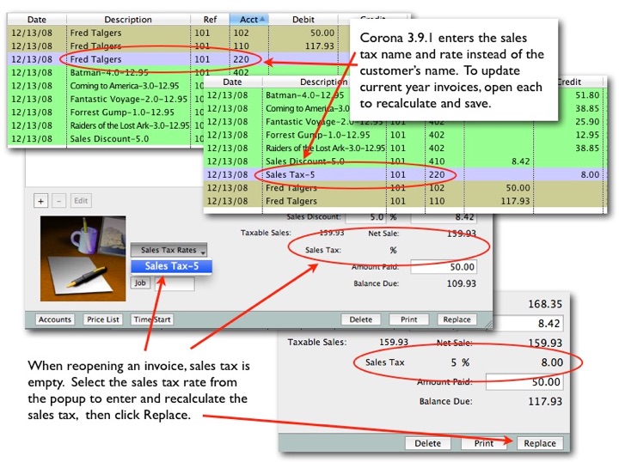Viewport: 619px width, 462px height.
Task: Click Delete in the invoice window with Accounts
Action: (361, 319)
